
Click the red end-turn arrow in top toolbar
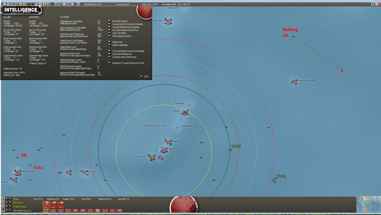pyautogui.click(x=78, y=4)
